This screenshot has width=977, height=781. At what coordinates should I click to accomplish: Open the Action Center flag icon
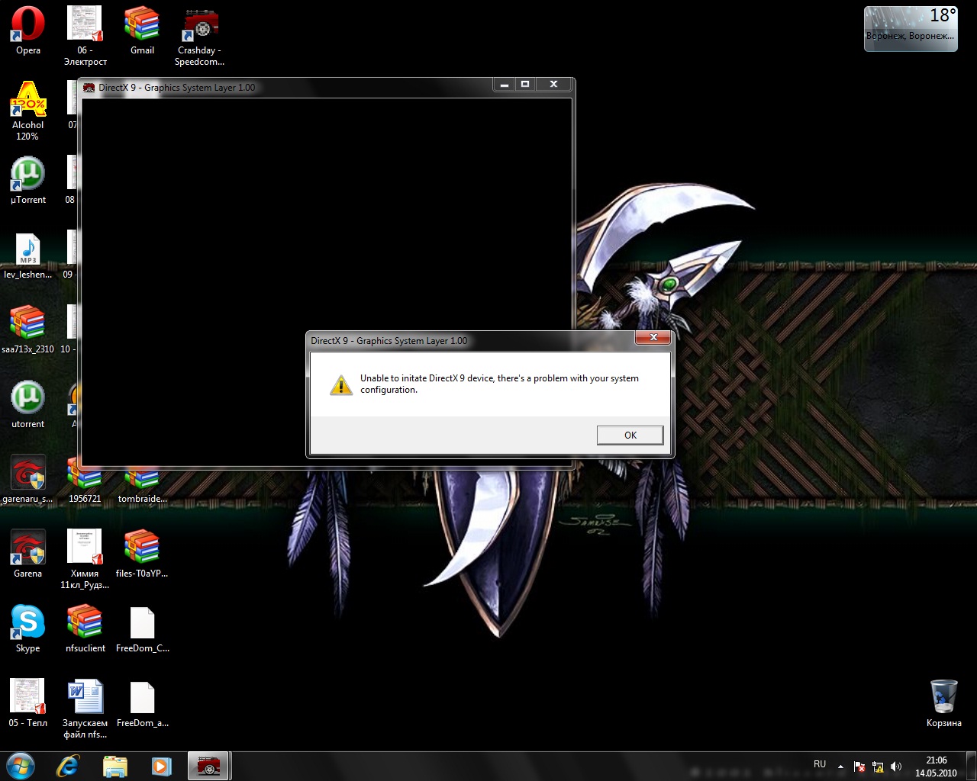click(x=859, y=767)
